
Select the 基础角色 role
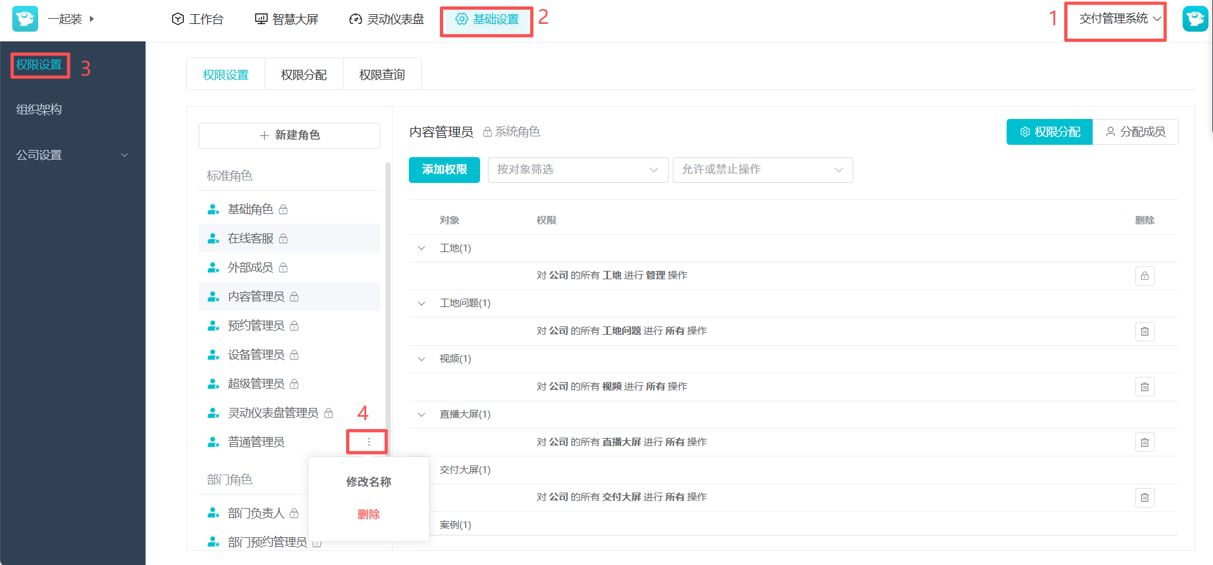(289, 209)
